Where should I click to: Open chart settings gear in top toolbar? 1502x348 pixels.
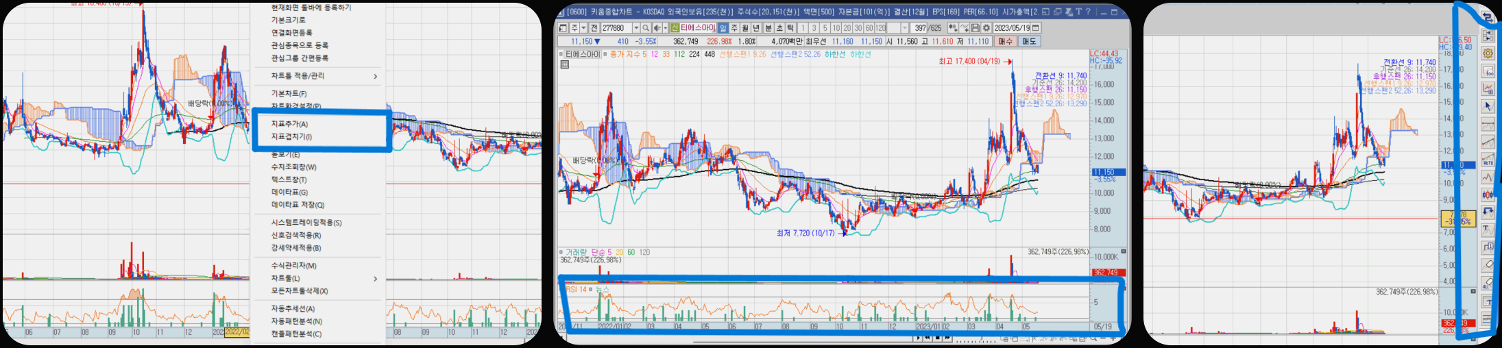click(986, 28)
